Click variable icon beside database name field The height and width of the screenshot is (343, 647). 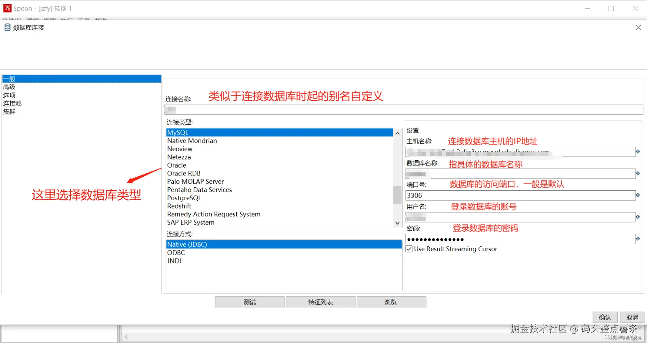click(x=638, y=174)
